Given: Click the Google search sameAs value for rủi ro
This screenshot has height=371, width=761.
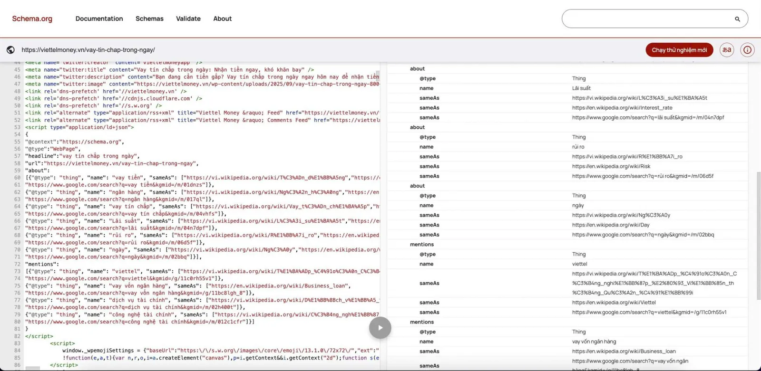Looking at the screenshot, I should (x=643, y=176).
